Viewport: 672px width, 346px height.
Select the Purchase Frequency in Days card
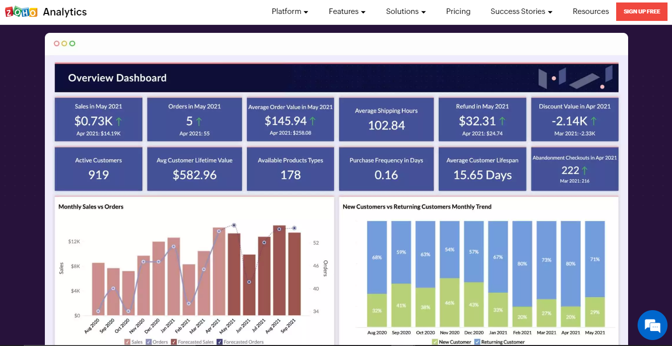pyautogui.click(x=386, y=169)
